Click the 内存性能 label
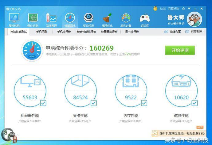Viewport: 212px width, 145px height. tap(131, 116)
